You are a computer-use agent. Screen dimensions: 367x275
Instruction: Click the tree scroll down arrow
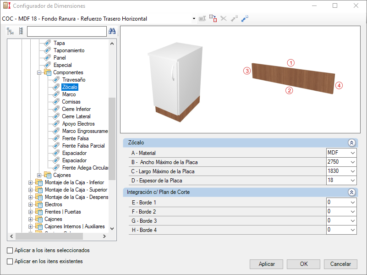tap(112, 229)
